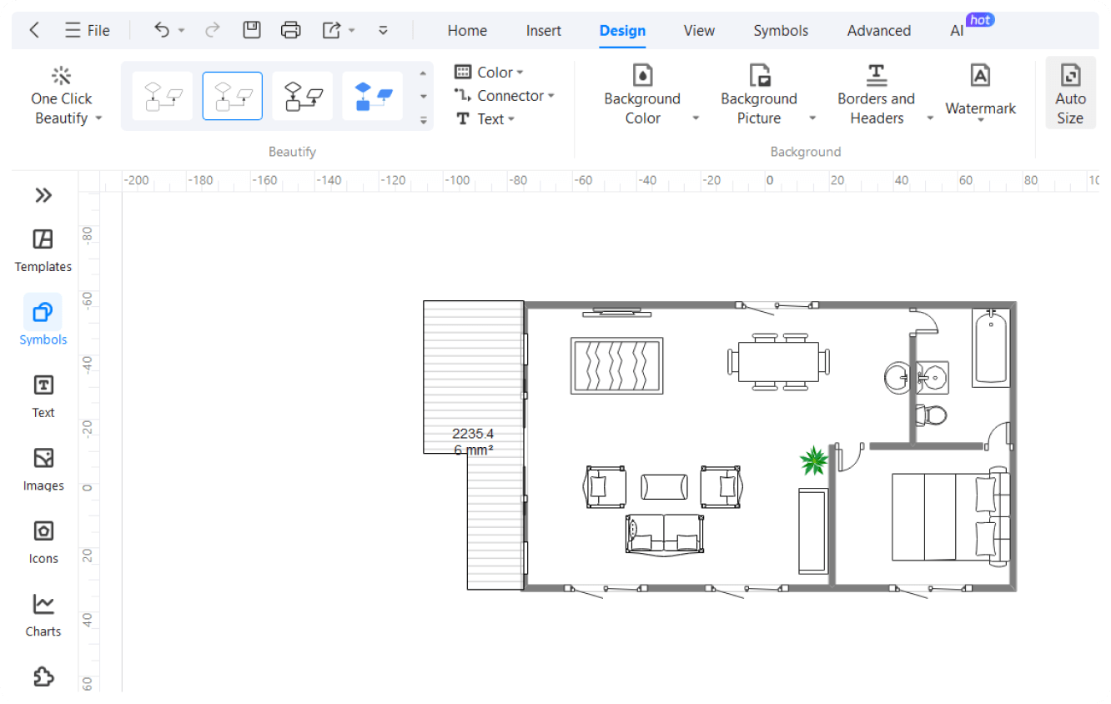Open the Images sidebar panel
Screen dimensions: 1111x704
[x=43, y=470]
